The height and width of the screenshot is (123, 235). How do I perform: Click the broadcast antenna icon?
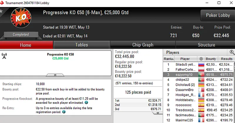click(x=4, y=56)
